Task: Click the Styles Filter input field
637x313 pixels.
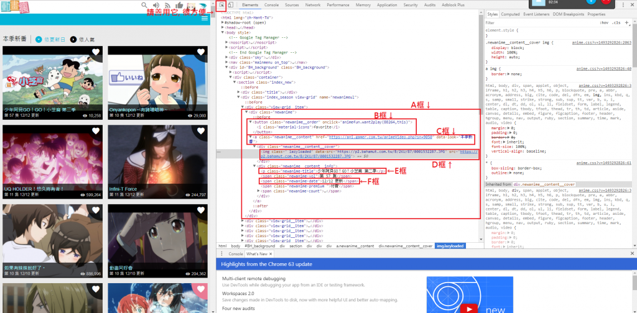Action: (x=541, y=23)
